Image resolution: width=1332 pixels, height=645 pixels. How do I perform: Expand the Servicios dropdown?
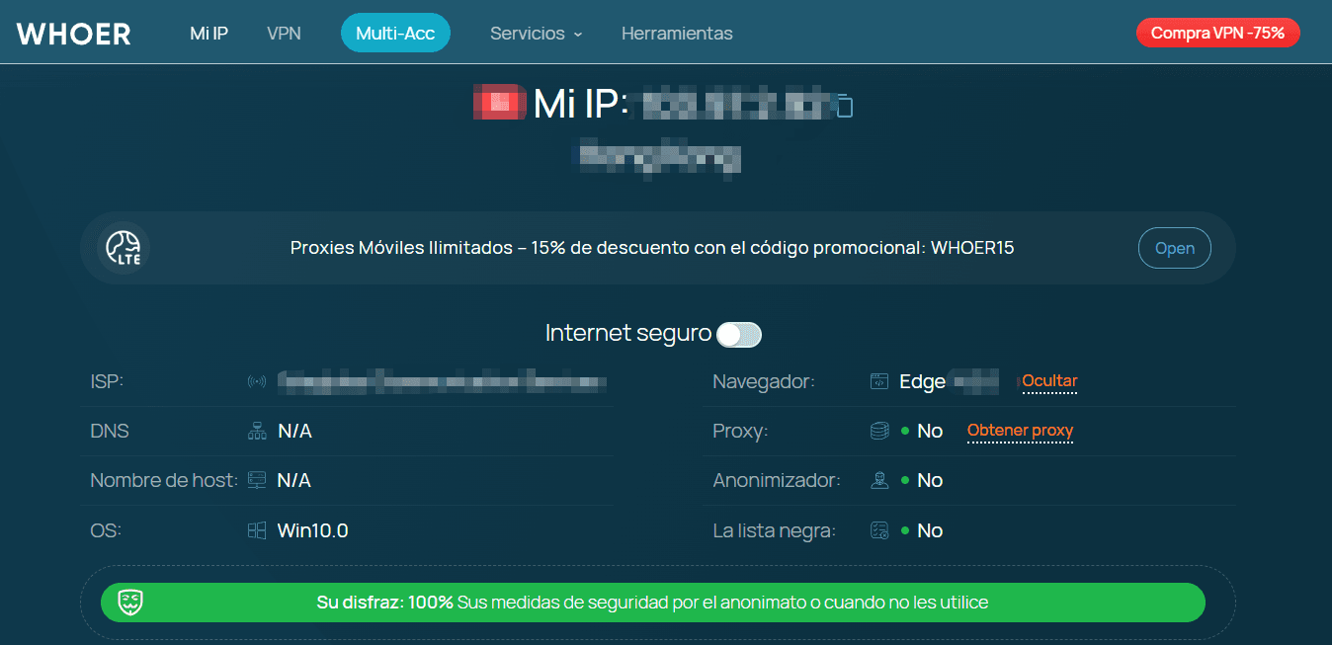pyautogui.click(x=536, y=33)
